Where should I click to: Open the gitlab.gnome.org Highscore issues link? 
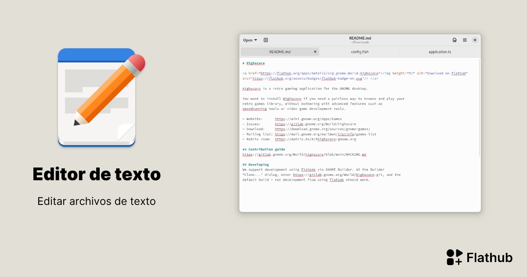tap(315, 124)
